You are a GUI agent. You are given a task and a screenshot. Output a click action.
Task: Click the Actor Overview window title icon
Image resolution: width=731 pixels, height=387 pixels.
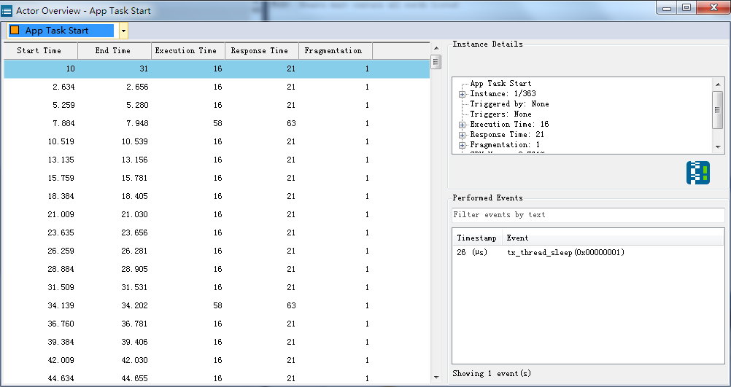pyautogui.click(x=7, y=9)
